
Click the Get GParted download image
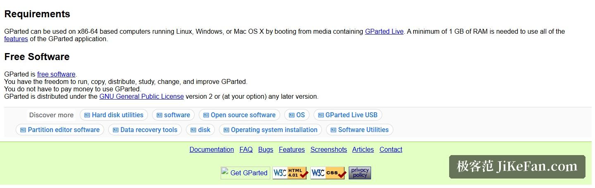coord(245,173)
